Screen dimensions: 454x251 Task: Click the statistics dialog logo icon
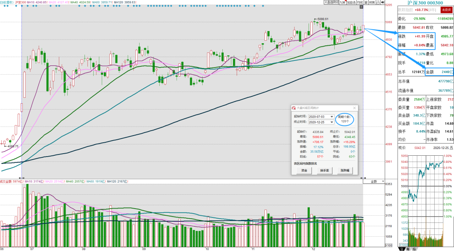[x=294, y=108]
